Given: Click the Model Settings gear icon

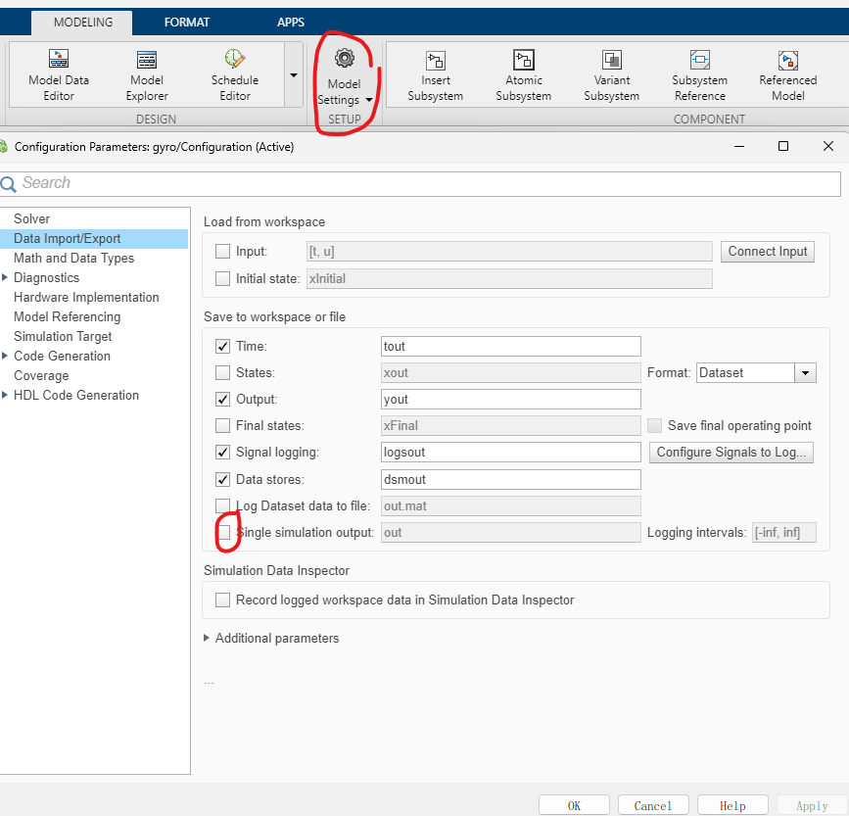Looking at the screenshot, I should pos(344,59).
